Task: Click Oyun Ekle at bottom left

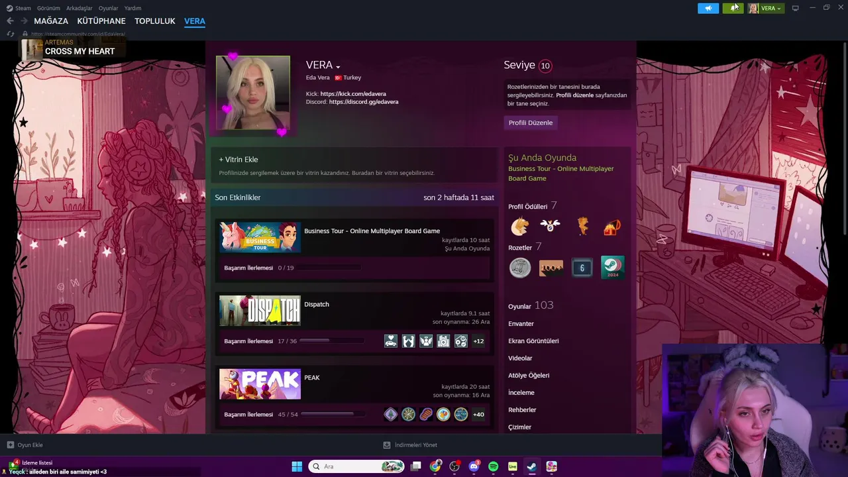Action: (25, 445)
